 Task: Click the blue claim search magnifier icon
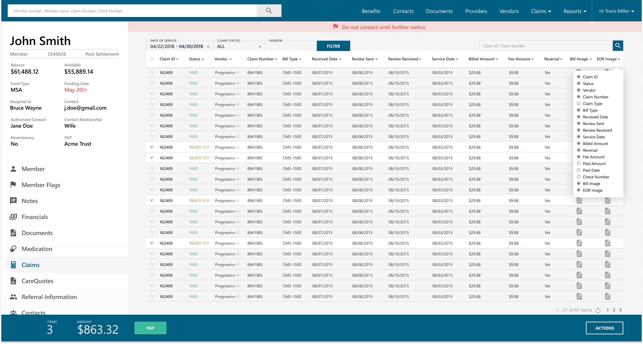pos(618,46)
